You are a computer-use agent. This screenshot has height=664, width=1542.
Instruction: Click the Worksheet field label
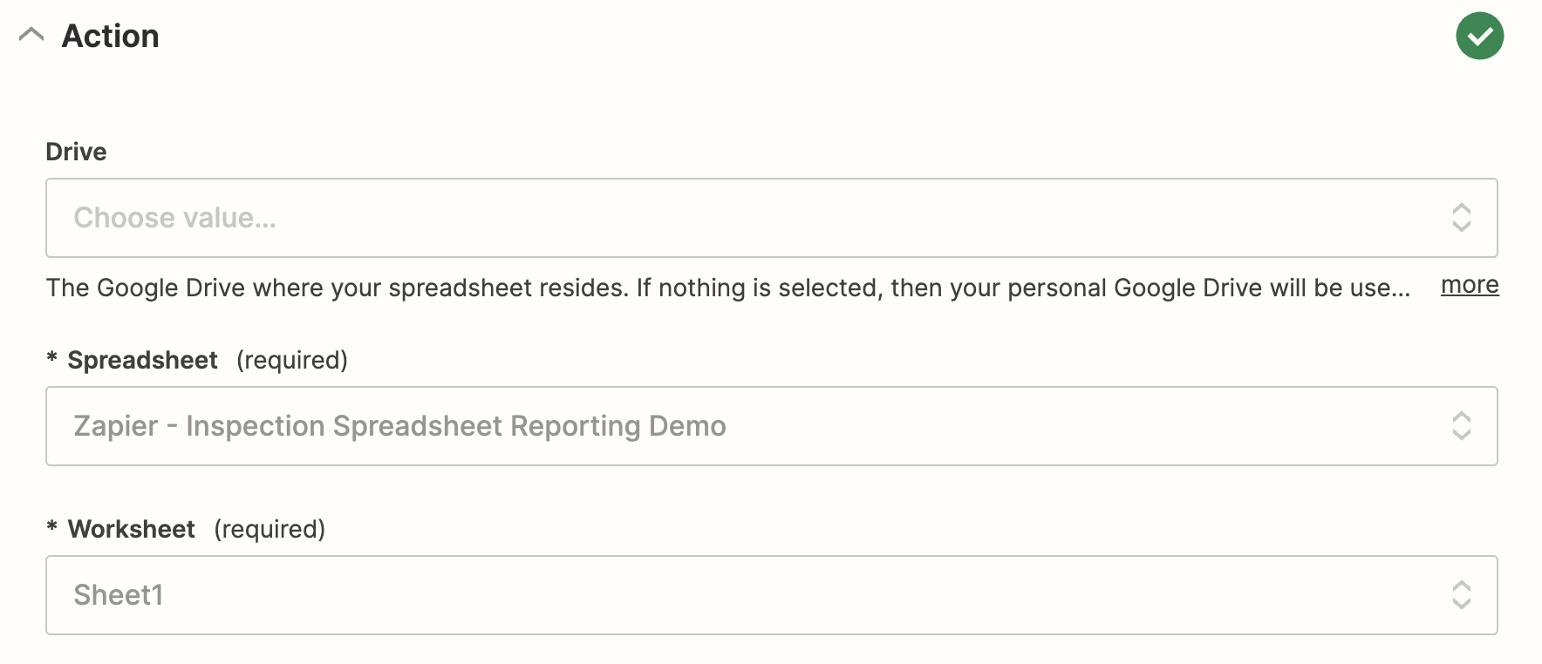pyautogui.click(x=132, y=529)
